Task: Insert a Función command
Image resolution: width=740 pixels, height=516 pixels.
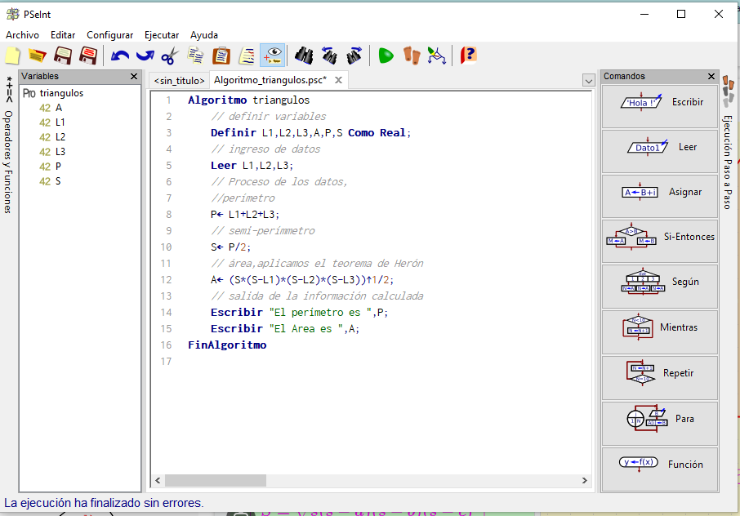Action: tap(660, 469)
